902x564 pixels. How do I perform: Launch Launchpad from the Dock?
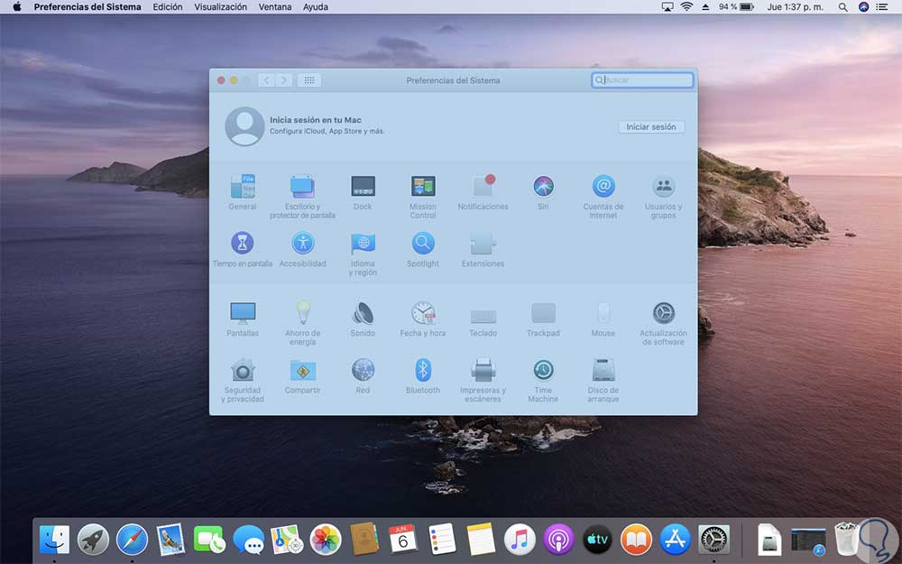tap(93, 540)
